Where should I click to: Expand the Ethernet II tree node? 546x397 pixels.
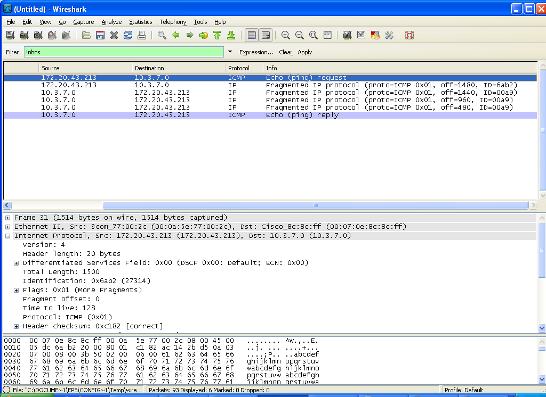pos(7,227)
